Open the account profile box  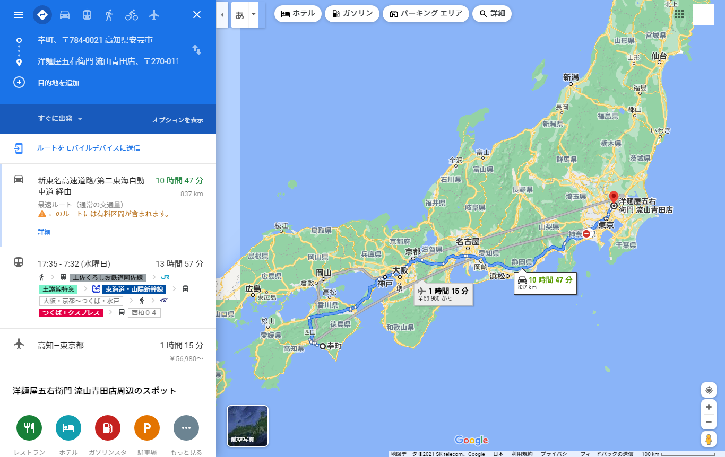coord(704,14)
